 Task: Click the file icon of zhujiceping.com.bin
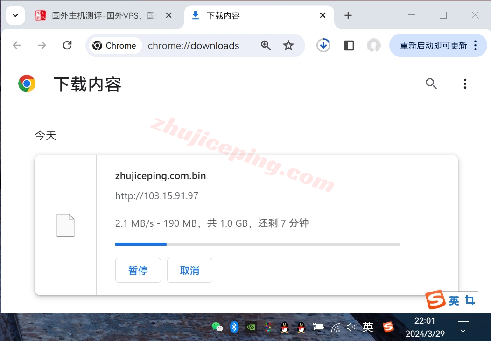coord(65,225)
